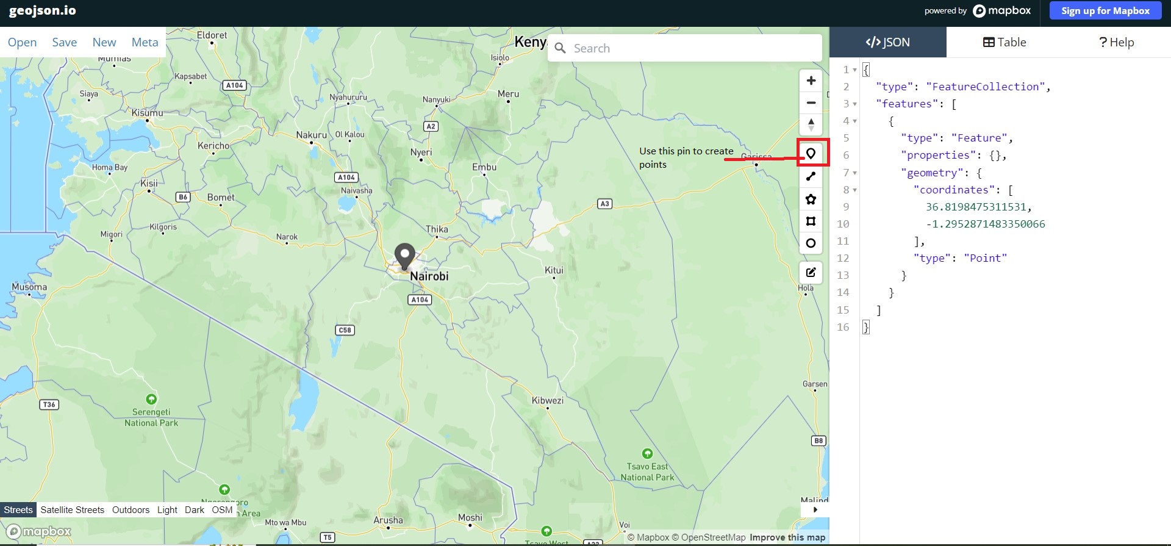
Task: Click Sign up for Mapbox button
Action: (x=1105, y=10)
